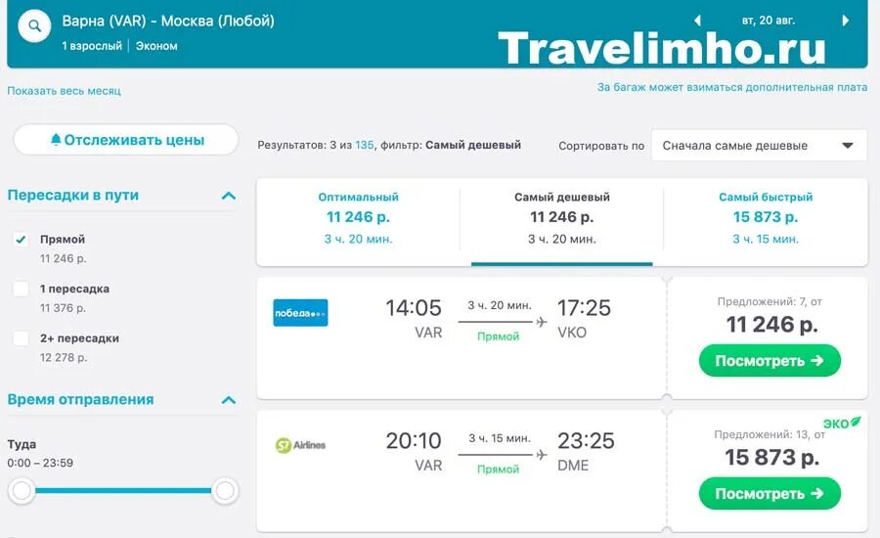This screenshot has width=880, height=538.
Task: Click the 135 results count link
Action: 365,145
